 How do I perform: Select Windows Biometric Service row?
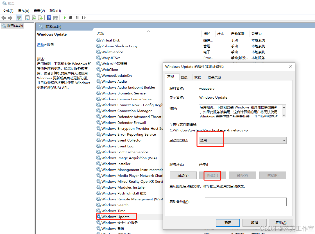point(123,93)
